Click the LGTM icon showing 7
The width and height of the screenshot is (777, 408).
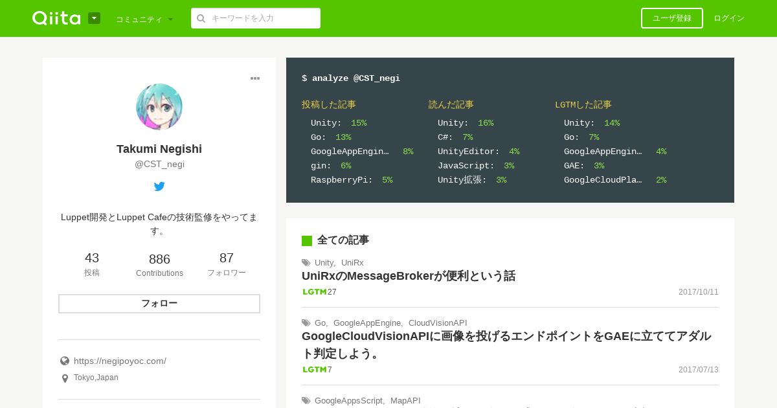pyautogui.click(x=315, y=370)
